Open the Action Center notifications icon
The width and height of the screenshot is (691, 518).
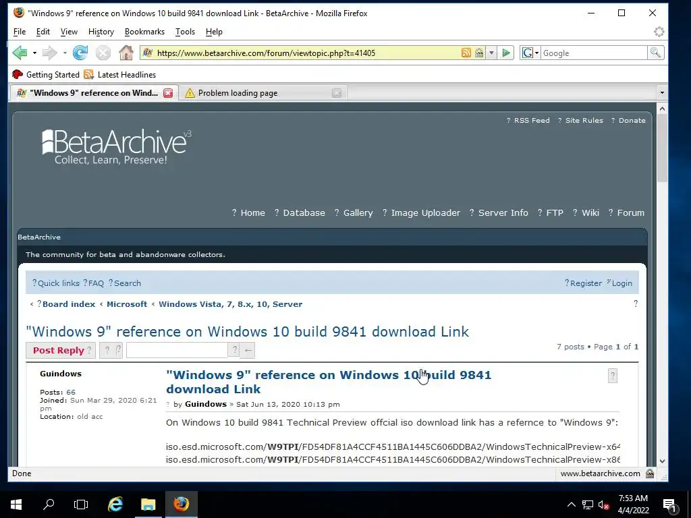pyautogui.click(x=669, y=505)
